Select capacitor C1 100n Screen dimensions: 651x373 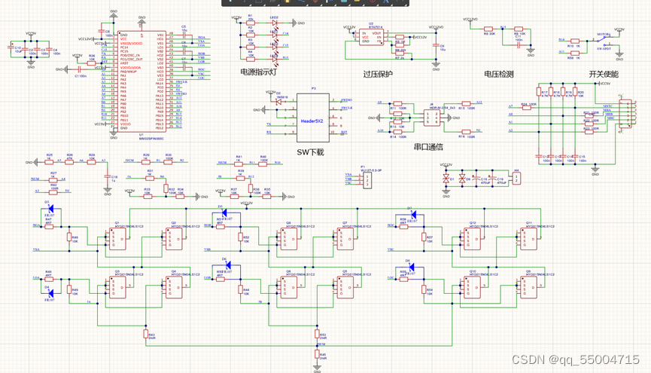point(79,69)
